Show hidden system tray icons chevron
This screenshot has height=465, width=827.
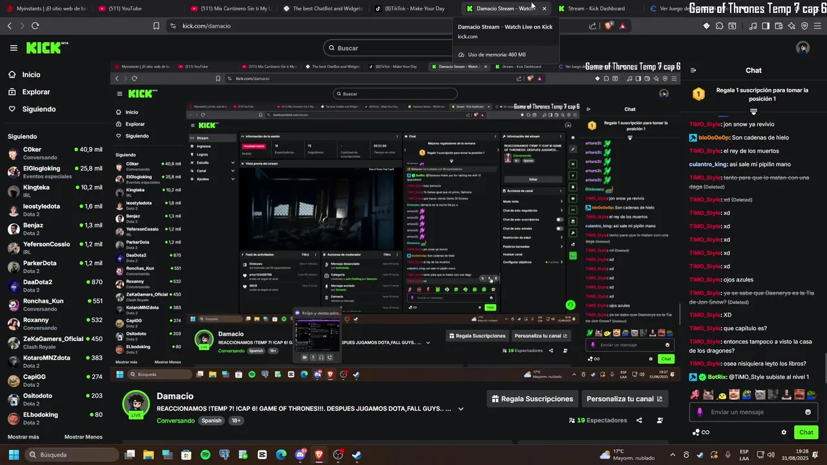tap(673, 455)
